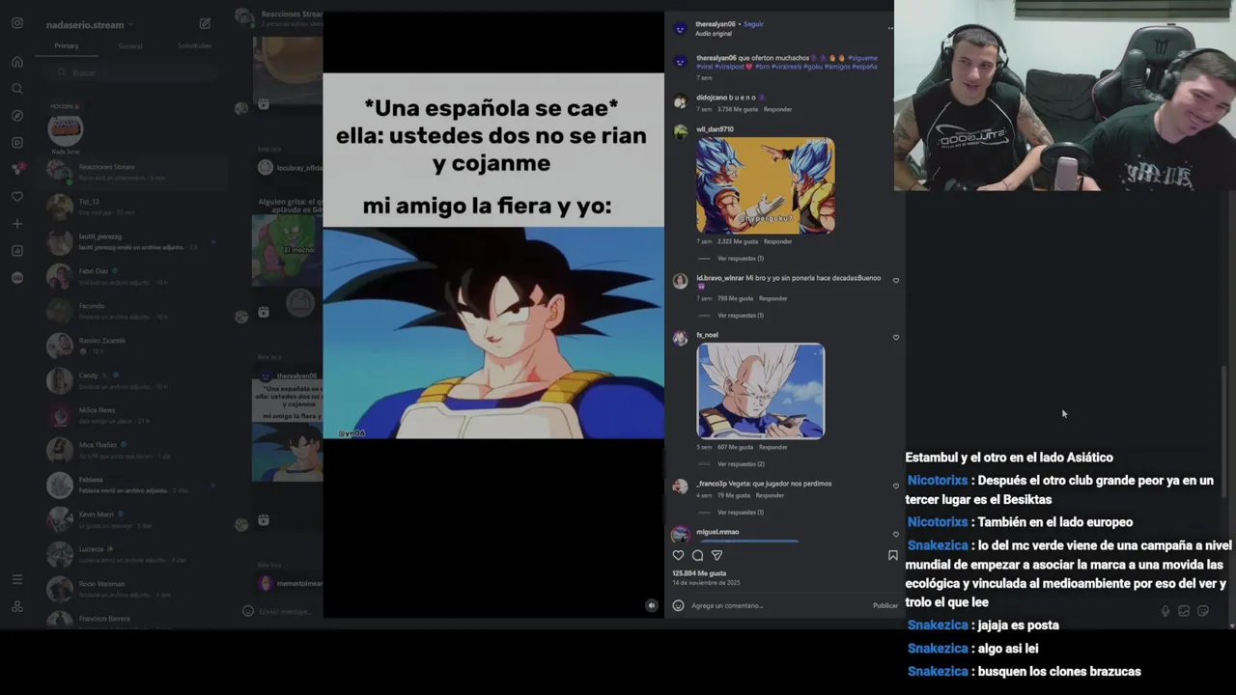Switch to the Primary inbox tab
The width and height of the screenshot is (1236, 695).
[67, 45]
